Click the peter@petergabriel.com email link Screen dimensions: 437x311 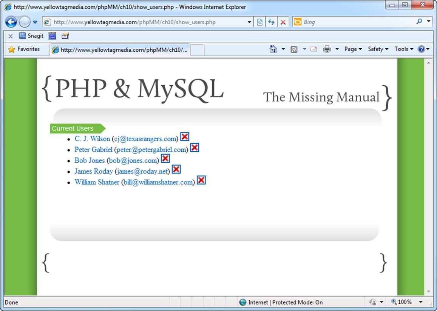tap(151, 149)
